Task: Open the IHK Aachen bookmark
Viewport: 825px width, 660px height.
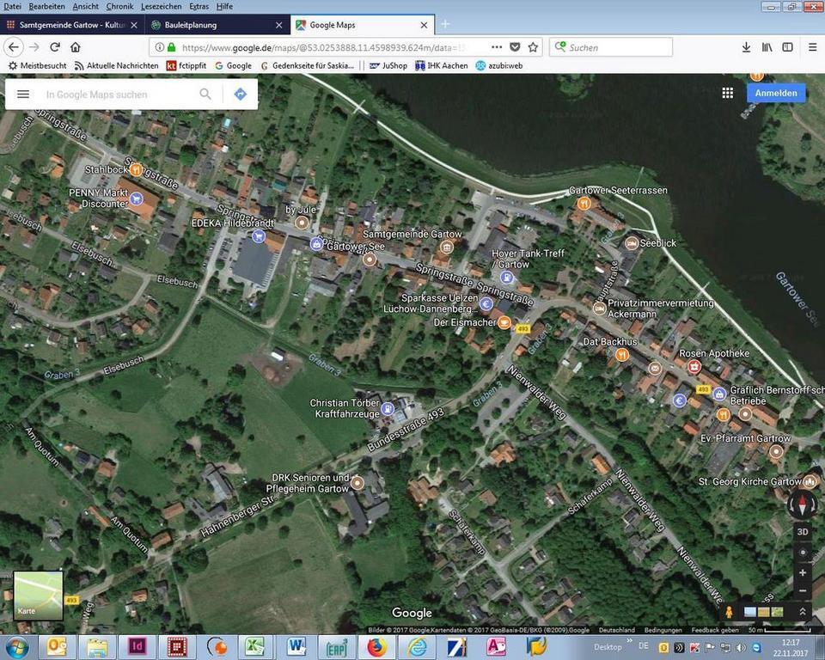Action: point(442,66)
